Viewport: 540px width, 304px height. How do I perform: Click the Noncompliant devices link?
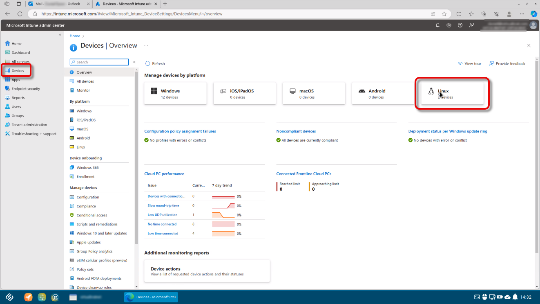[x=296, y=131]
